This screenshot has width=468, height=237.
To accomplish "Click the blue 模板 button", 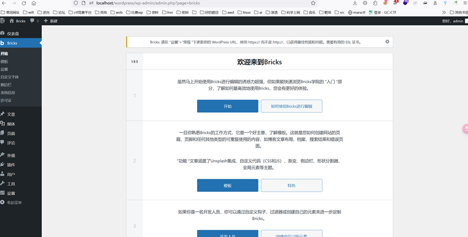I will [x=228, y=185].
